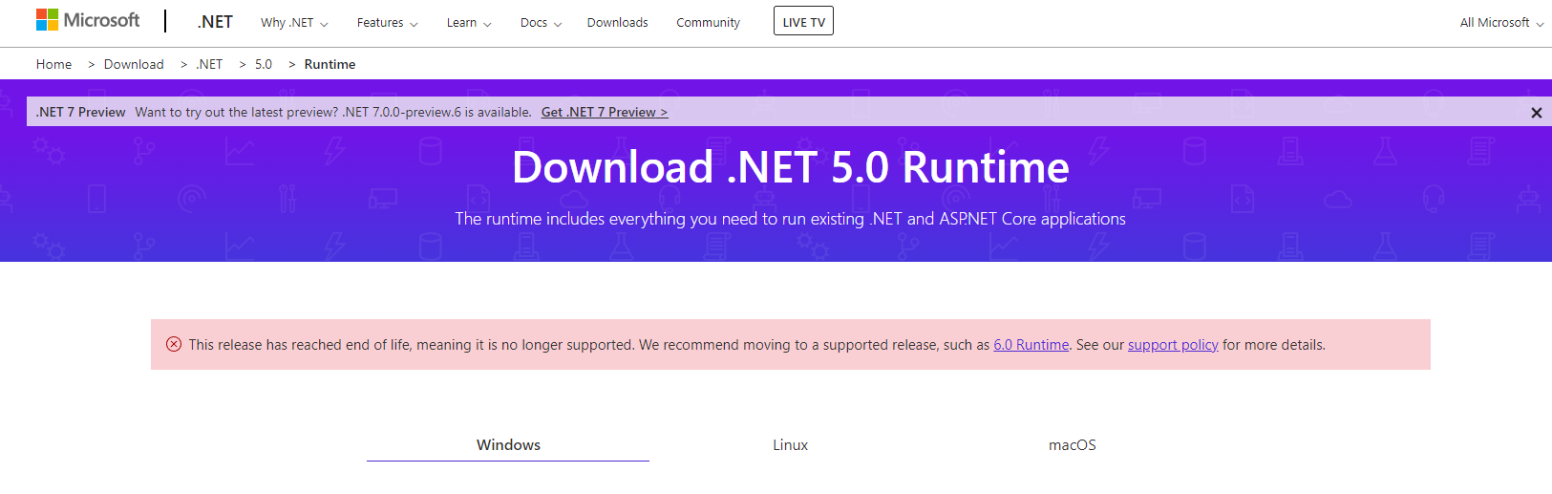Open the support policy link
The image size is (1552, 494).
[1173, 345]
